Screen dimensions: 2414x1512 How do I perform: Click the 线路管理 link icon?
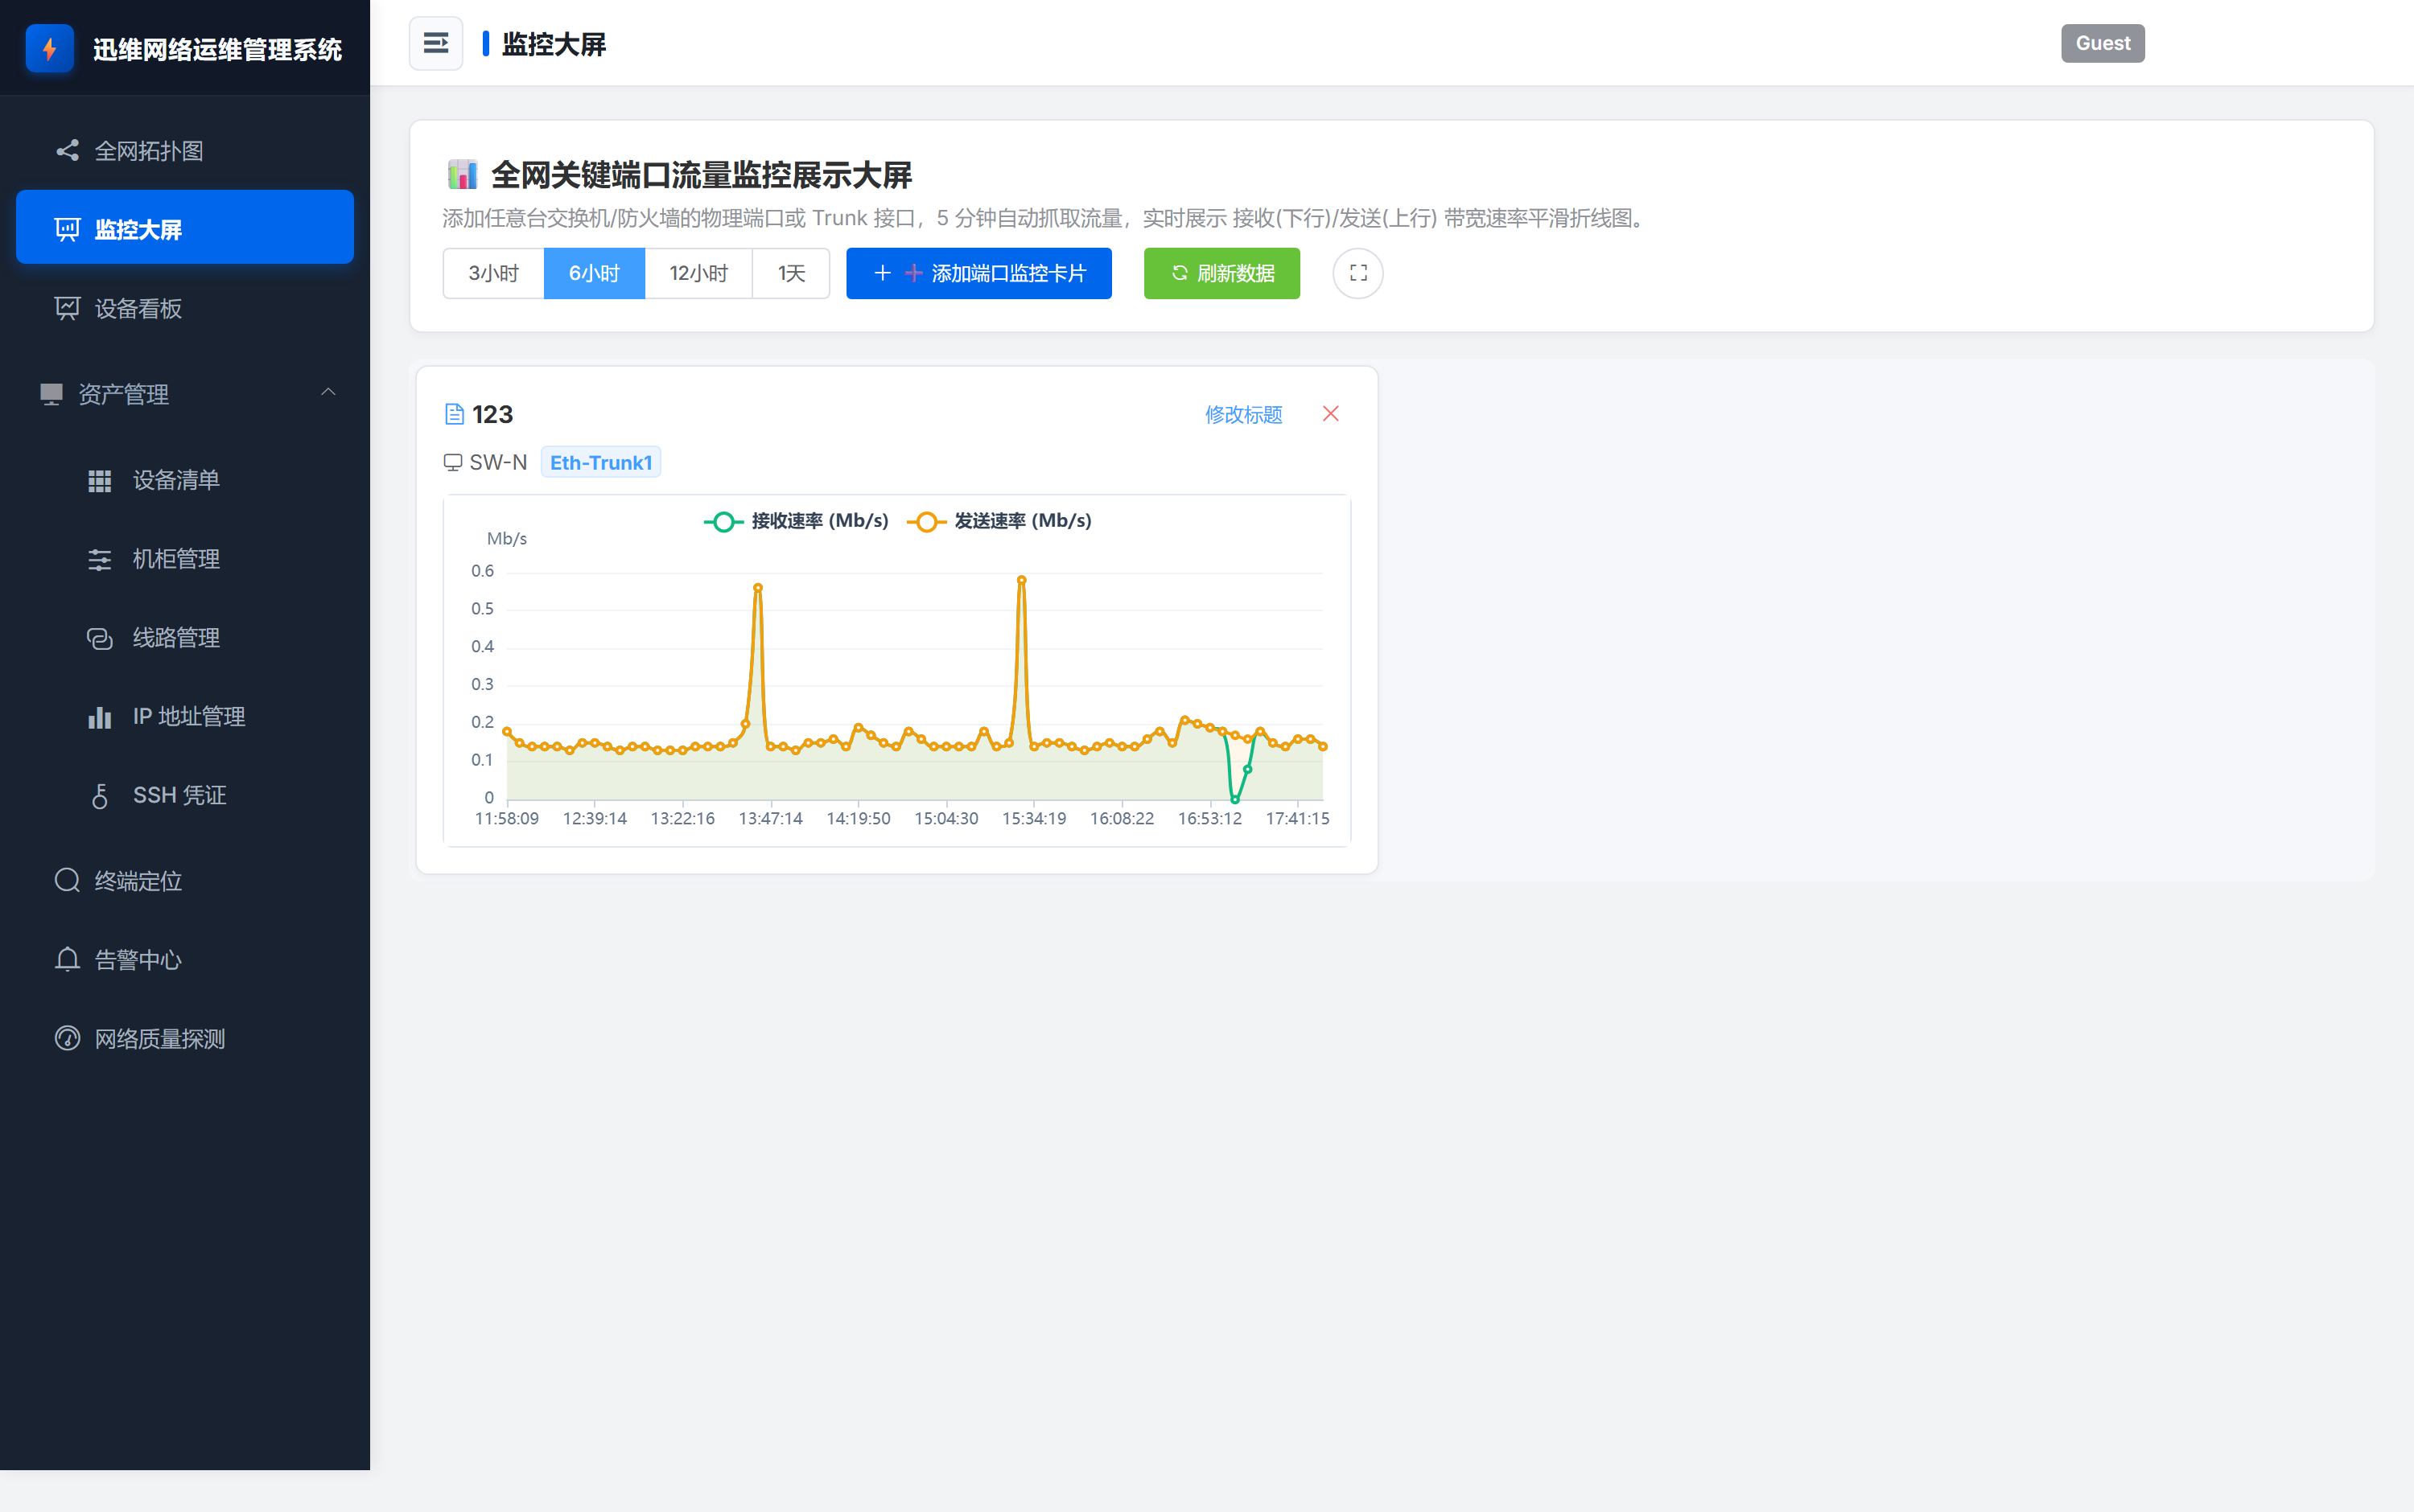[99, 638]
